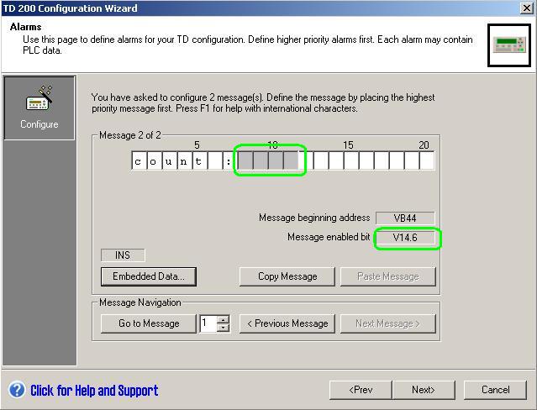
Task: Click the INS insert mode indicator
Action: (x=123, y=255)
